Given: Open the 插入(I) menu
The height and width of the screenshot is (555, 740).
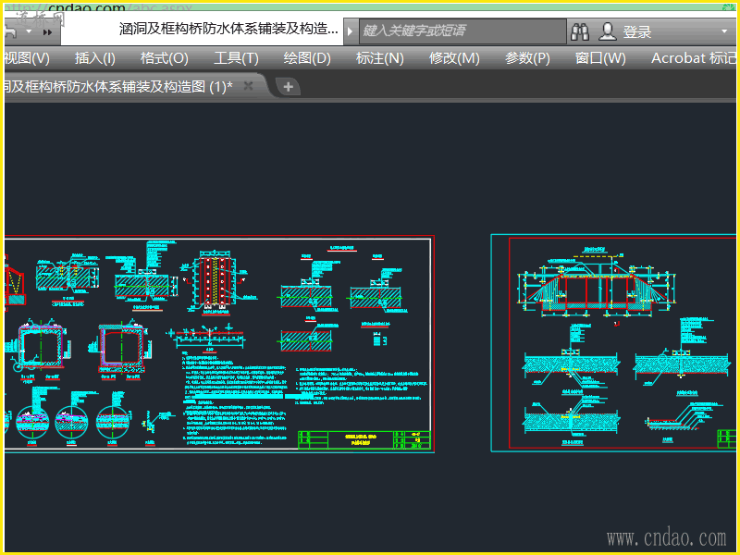Looking at the screenshot, I should (95, 58).
